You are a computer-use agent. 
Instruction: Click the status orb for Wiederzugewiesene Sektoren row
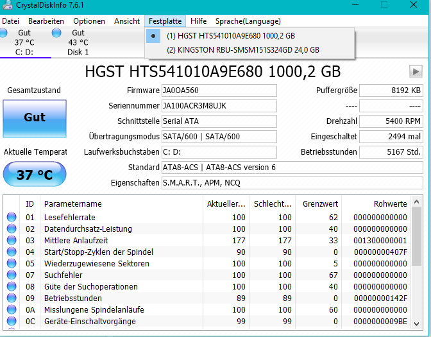12,263
